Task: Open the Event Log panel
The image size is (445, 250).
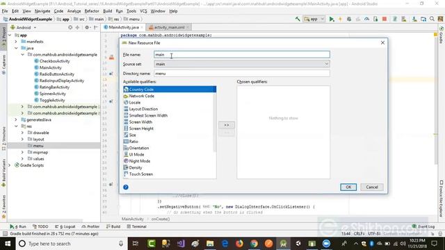Action: point(423,226)
